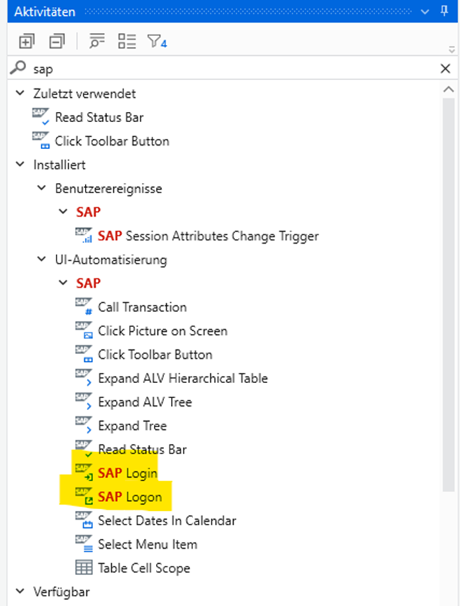Select Expand ALV Hierarchical Table activity
This screenshot has width=460, height=606.
pos(182,378)
